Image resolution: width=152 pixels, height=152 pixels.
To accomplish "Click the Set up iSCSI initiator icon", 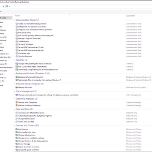I will point(16,44).
